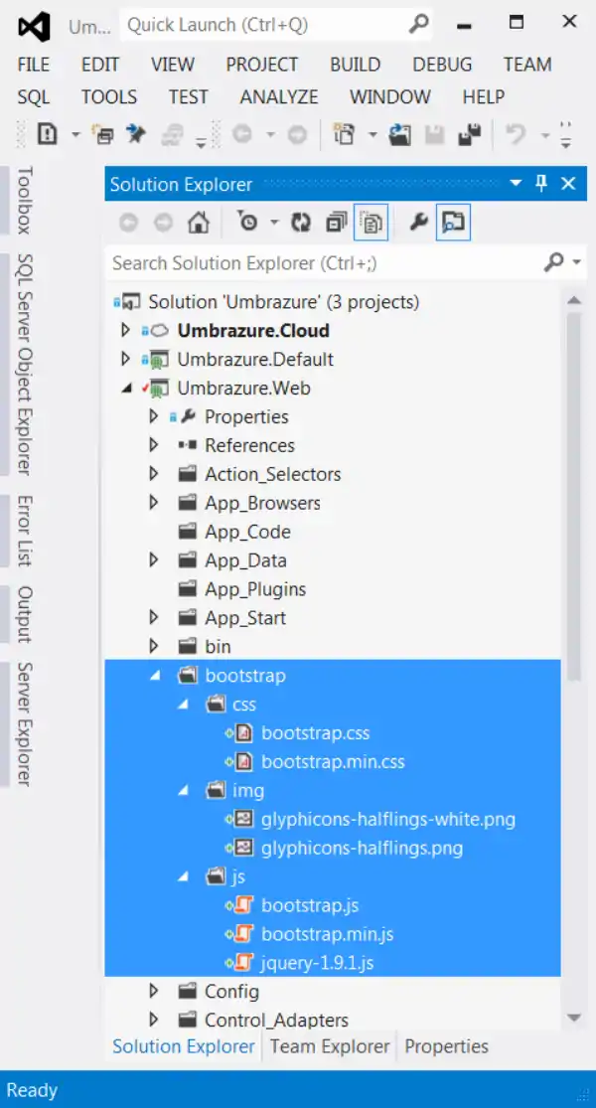Expand the App_Data folder
The width and height of the screenshot is (596, 1108).
pyautogui.click(x=154, y=560)
